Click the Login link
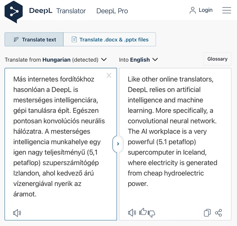237x226 pixels. pyautogui.click(x=206, y=10)
